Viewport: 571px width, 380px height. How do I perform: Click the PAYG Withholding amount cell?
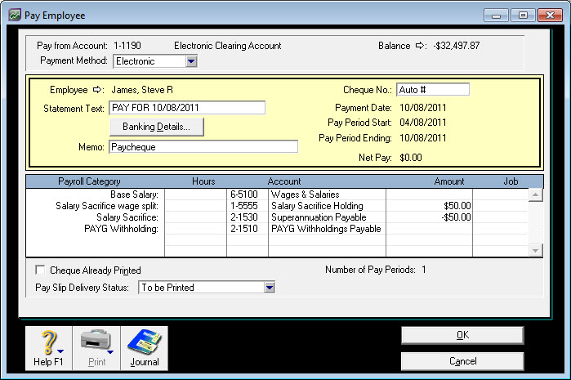pos(429,229)
